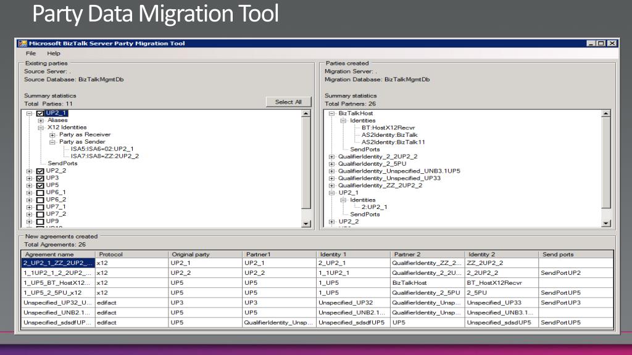Expand the UP9 party node
Screen dimensions: 632x355
29,221
